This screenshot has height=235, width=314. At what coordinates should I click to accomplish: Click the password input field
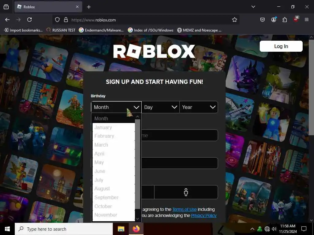coord(180,163)
